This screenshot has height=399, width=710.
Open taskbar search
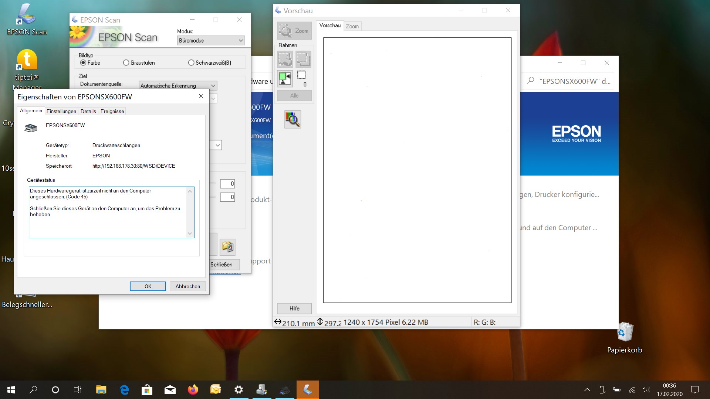(33, 390)
